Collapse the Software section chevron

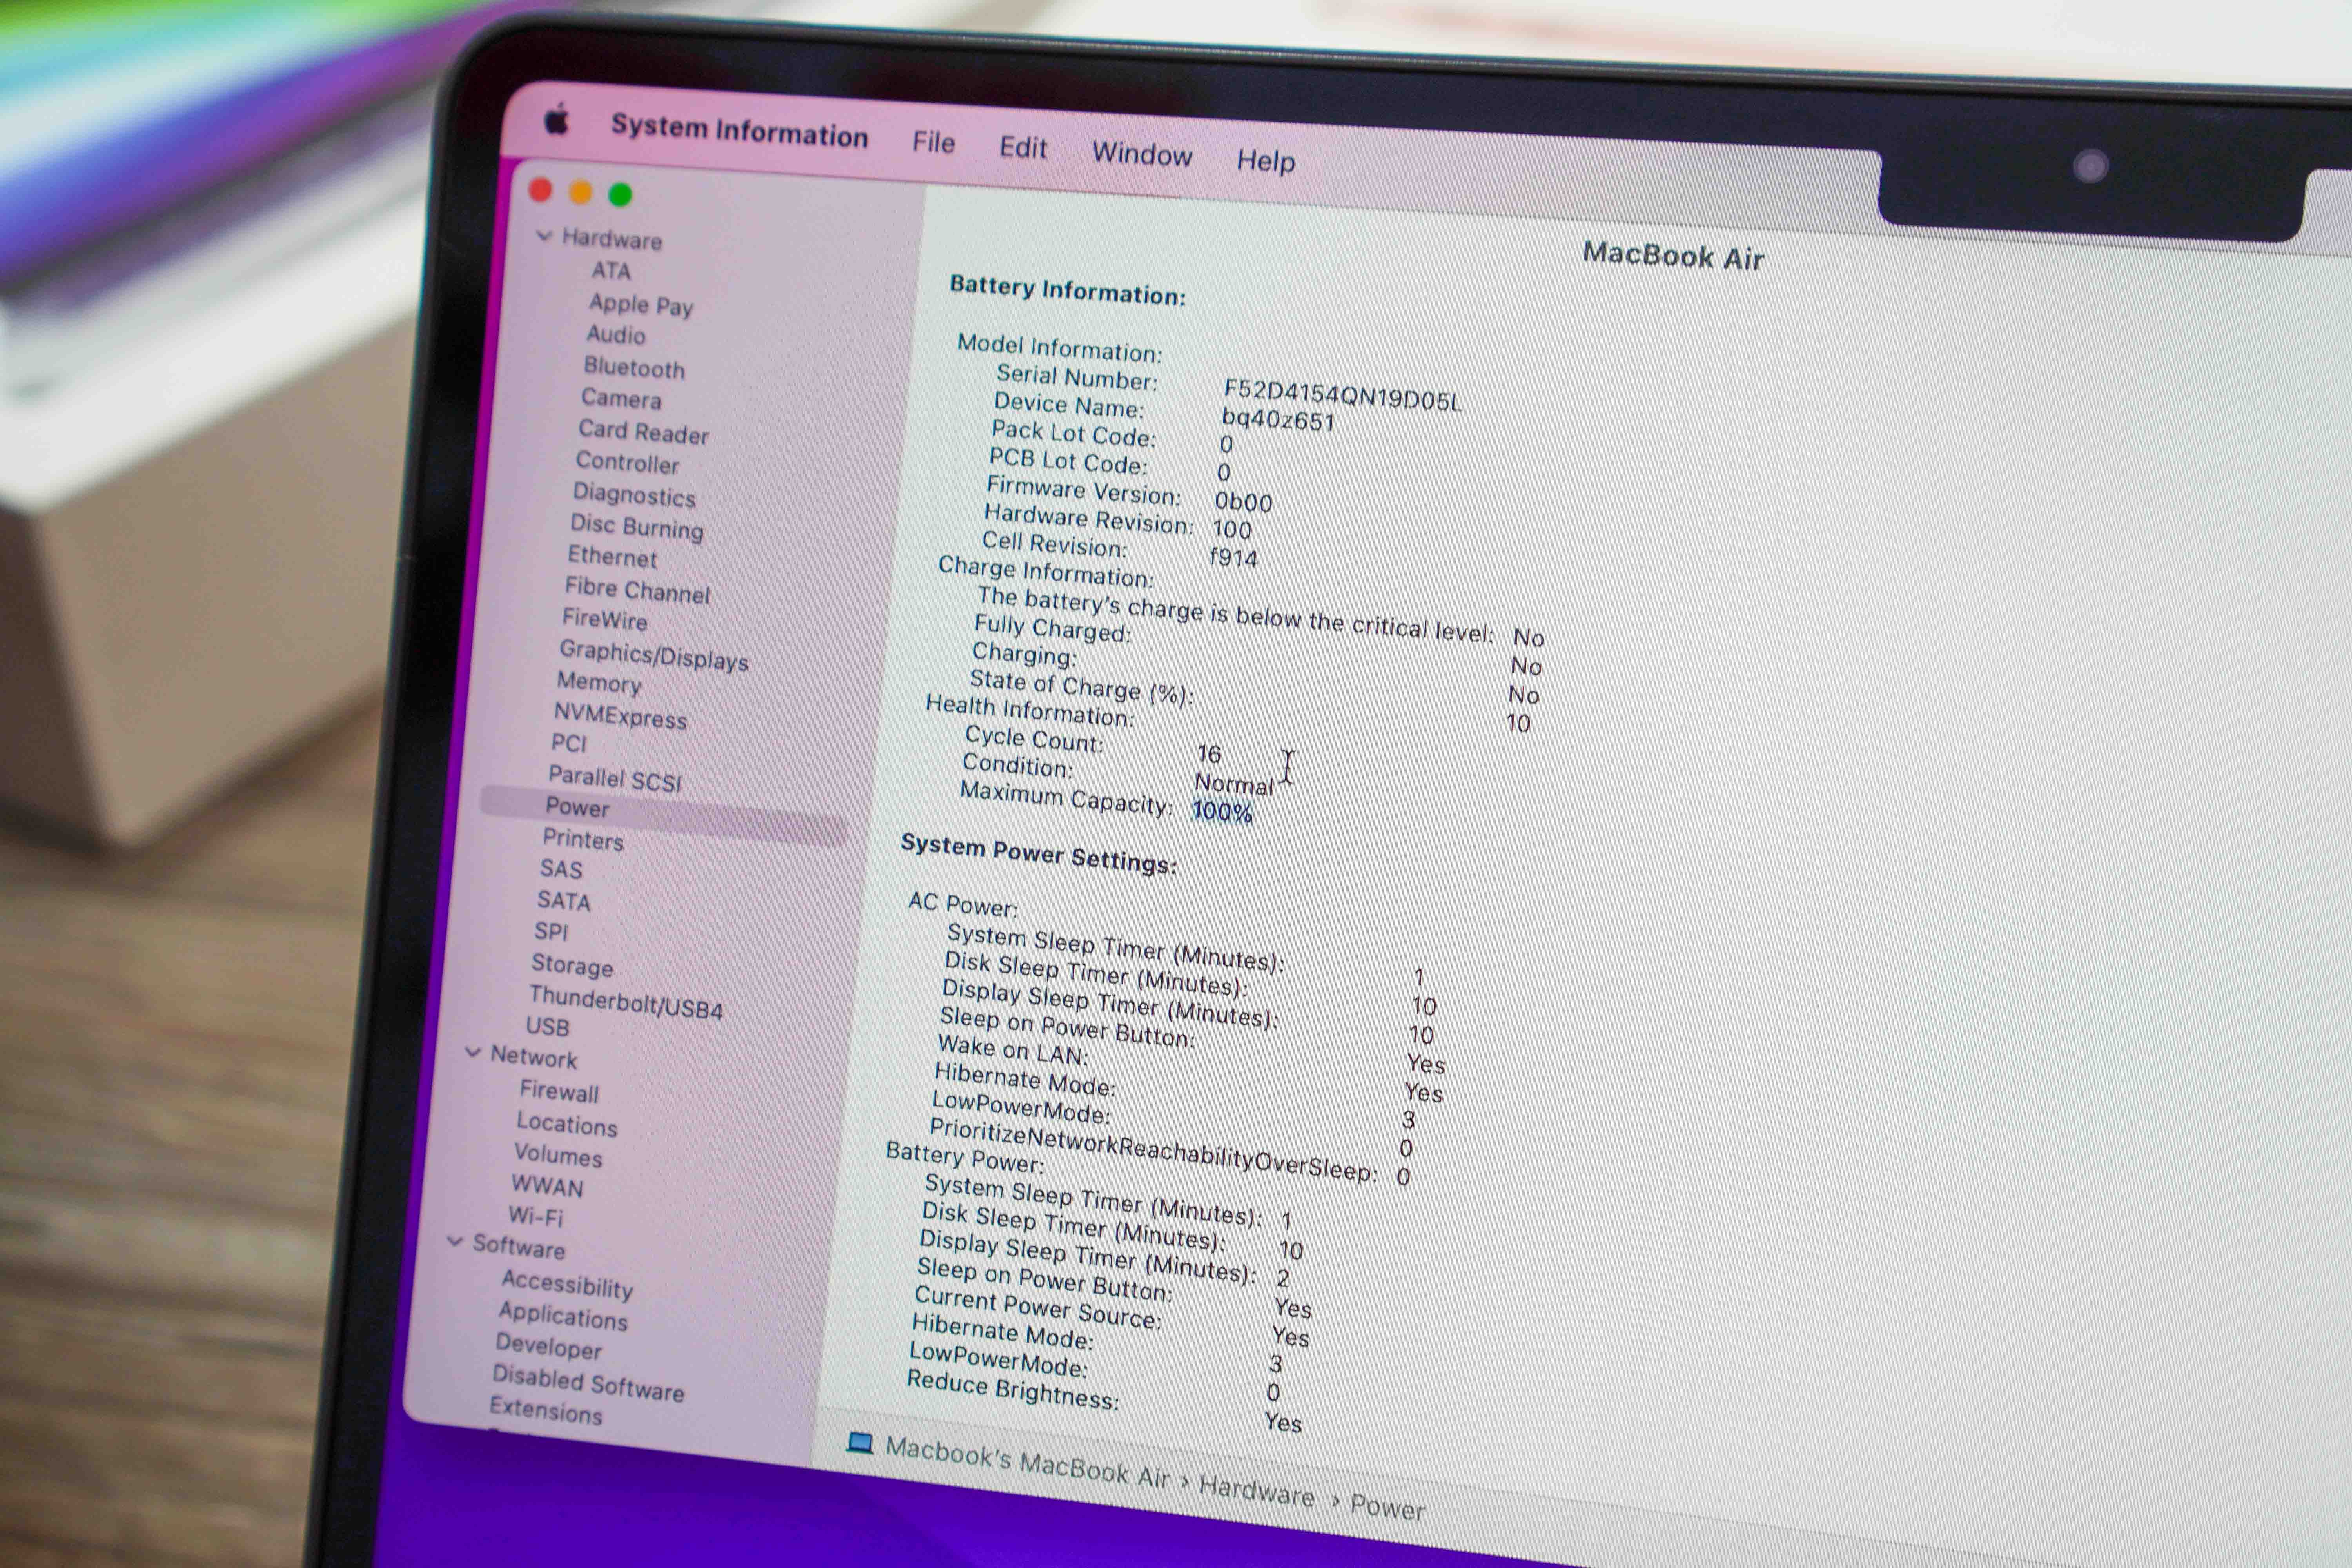click(x=455, y=1241)
